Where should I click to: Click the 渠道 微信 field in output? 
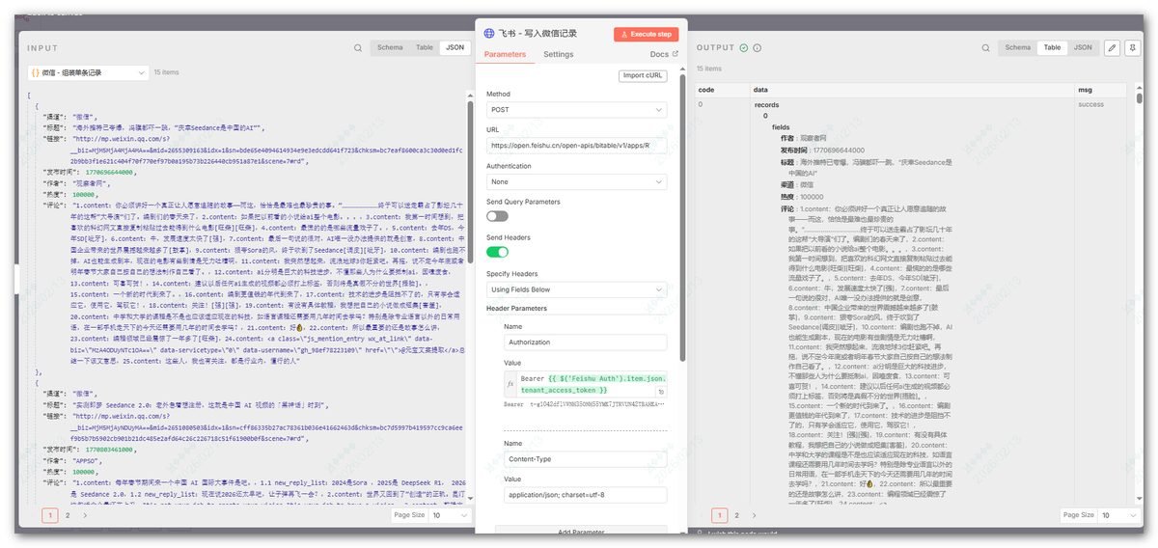point(798,184)
